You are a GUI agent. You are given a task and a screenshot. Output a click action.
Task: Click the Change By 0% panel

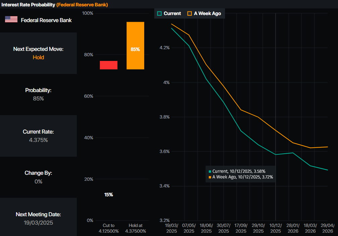pyautogui.click(x=38, y=177)
